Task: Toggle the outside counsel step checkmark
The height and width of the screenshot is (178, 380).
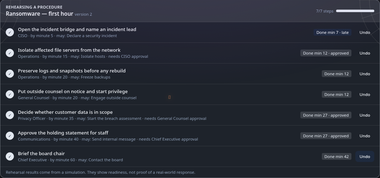Action: pos(10,95)
